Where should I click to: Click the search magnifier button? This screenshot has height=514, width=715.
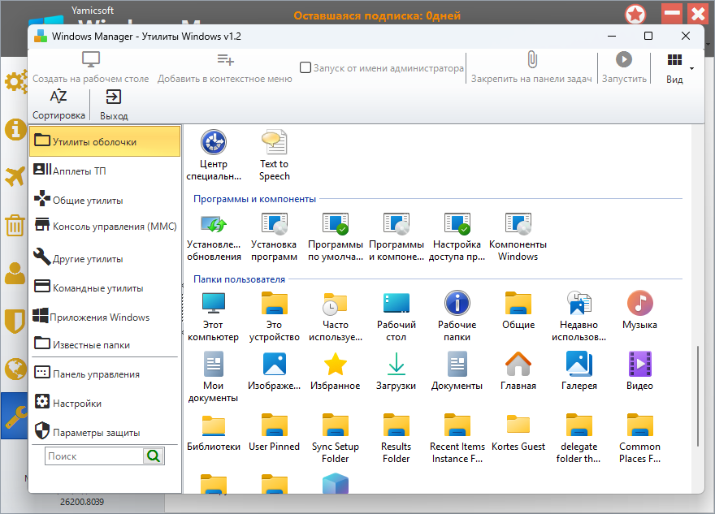tap(153, 456)
